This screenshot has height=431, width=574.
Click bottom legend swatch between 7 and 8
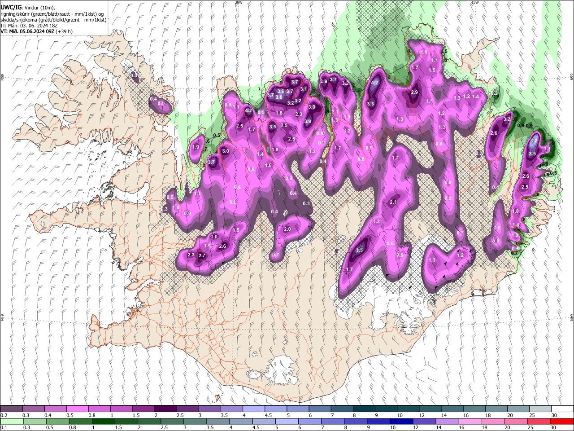point(333,421)
